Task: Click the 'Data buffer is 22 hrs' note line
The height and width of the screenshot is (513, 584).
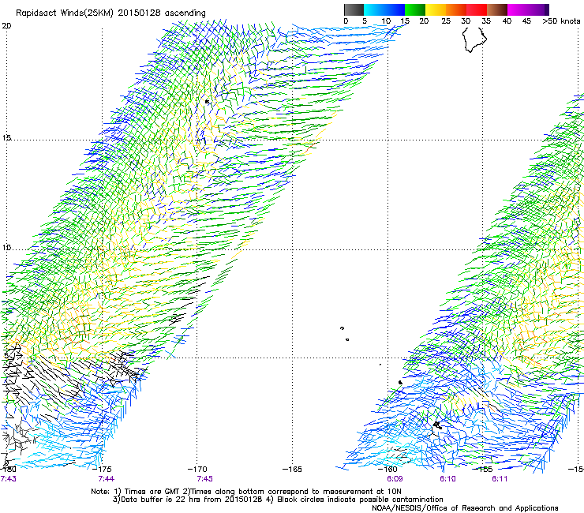Action: click(x=278, y=500)
